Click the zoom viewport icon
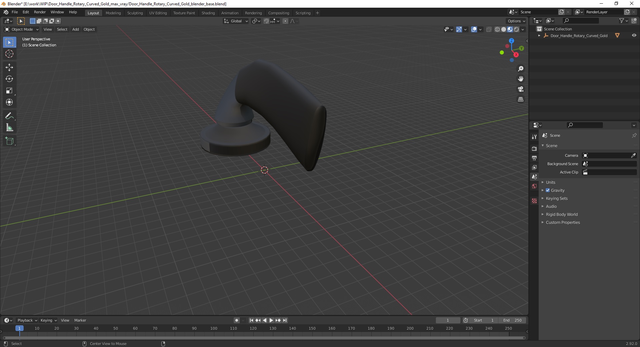The image size is (640, 347). point(521,69)
